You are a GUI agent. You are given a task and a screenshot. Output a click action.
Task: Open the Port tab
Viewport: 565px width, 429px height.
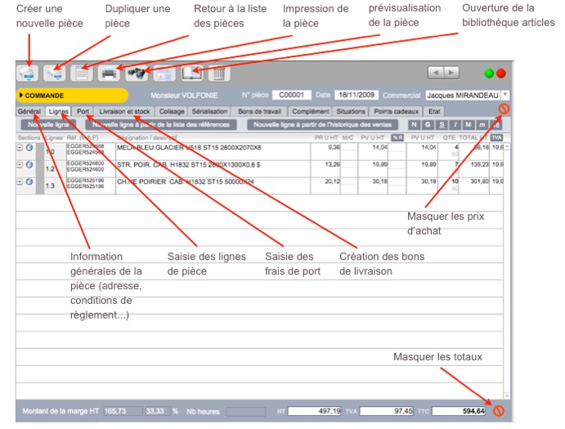[83, 111]
